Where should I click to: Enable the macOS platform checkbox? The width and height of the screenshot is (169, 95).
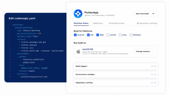(108, 35)
